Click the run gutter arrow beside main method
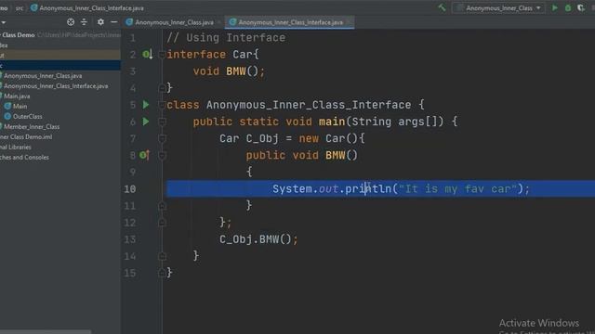595x334 pixels. [x=146, y=122]
